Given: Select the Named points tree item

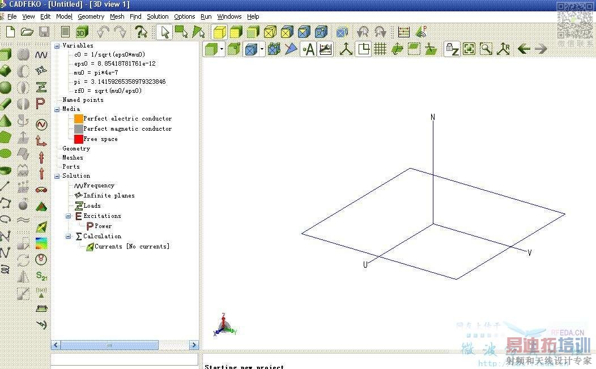Looking at the screenshot, I should coord(83,100).
